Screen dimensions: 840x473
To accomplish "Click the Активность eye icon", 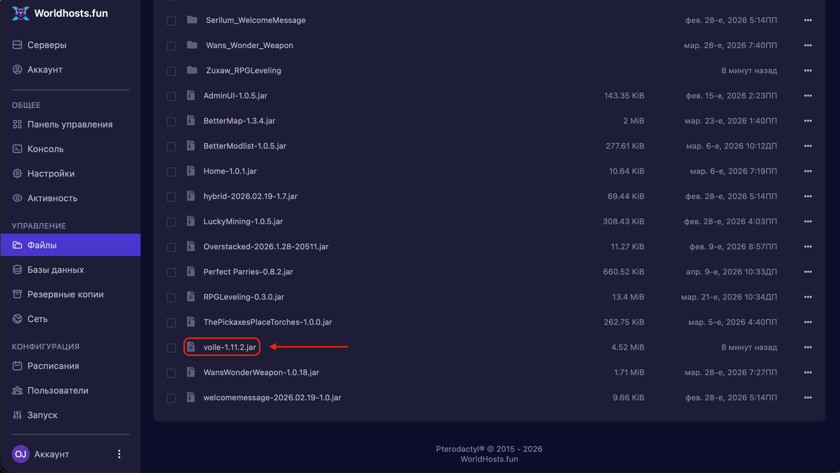I will pyautogui.click(x=17, y=198).
